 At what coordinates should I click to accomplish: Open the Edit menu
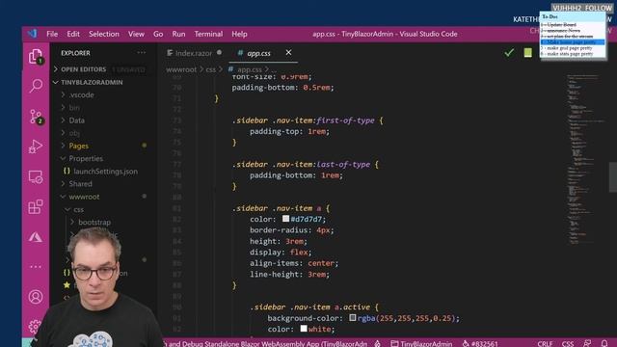click(x=73, y=34)
